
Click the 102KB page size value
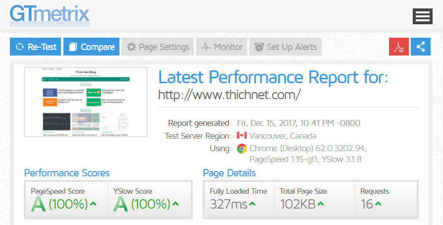click(298, 204)
